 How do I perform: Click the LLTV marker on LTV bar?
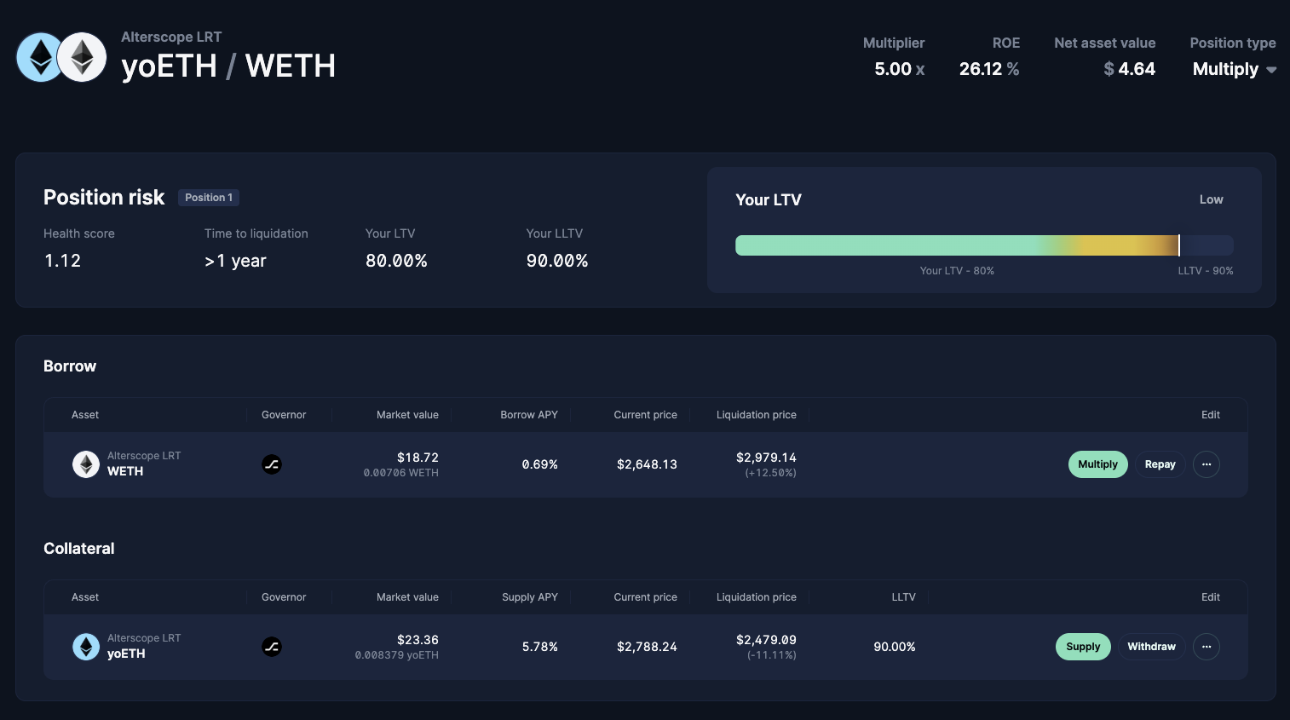point(1179,245)
